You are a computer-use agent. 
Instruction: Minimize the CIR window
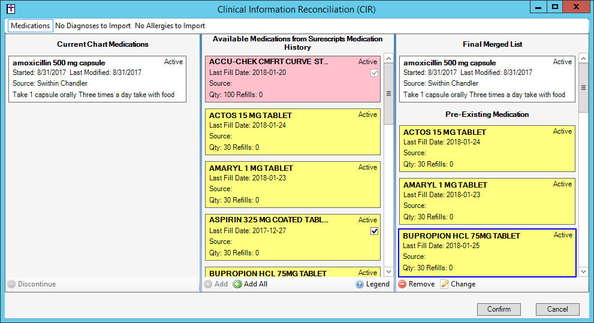pyautogui.click(x=538, y=7)
